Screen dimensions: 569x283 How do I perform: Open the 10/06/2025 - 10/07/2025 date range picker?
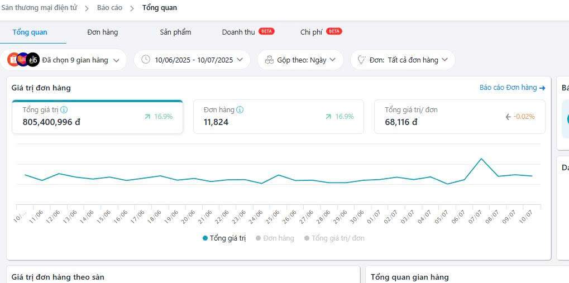[194, 60]
